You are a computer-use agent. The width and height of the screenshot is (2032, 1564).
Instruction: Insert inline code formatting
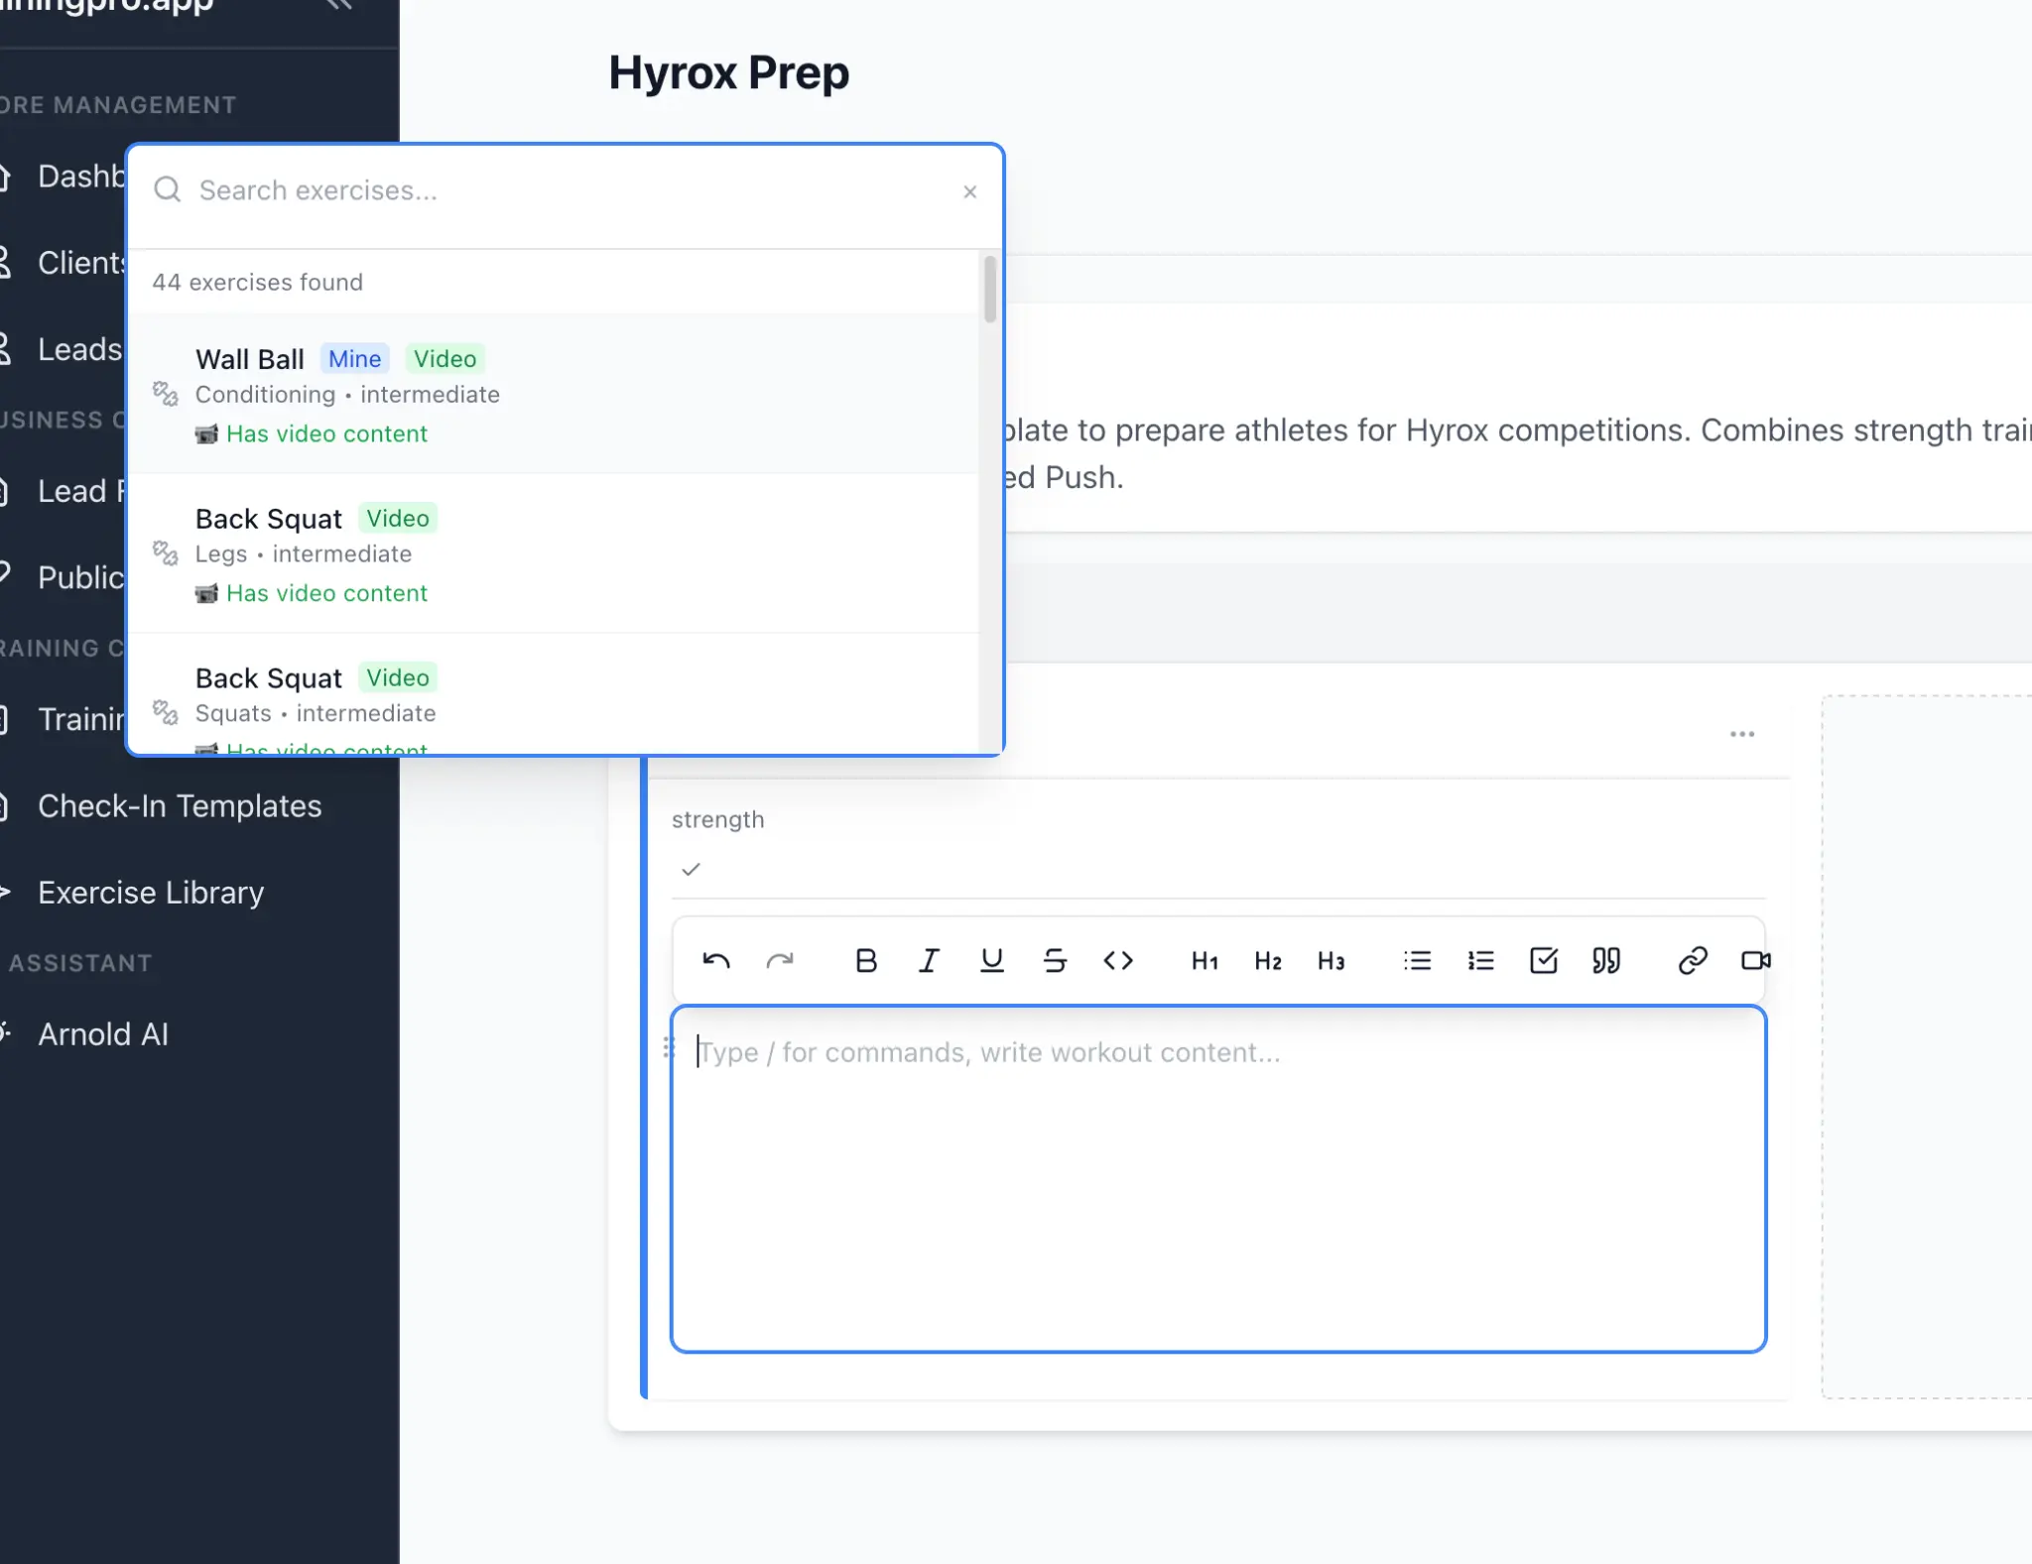point(1118,960)
